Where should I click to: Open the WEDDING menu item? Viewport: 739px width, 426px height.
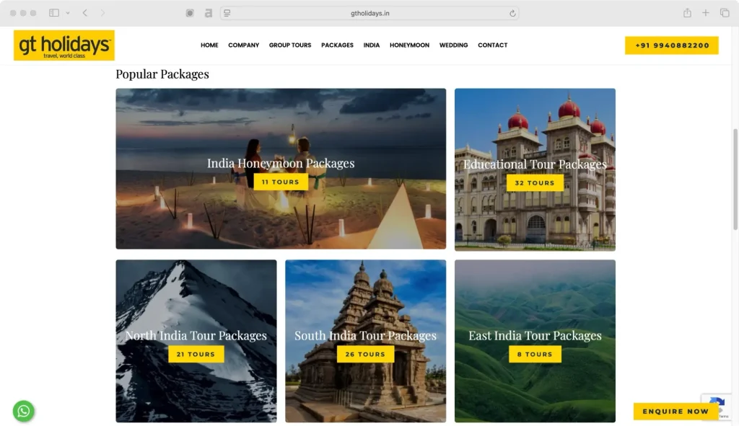tap(453, 45)
